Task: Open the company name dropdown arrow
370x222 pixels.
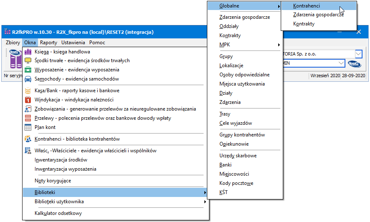Action: pyautogui.click(x=358, y=54)
